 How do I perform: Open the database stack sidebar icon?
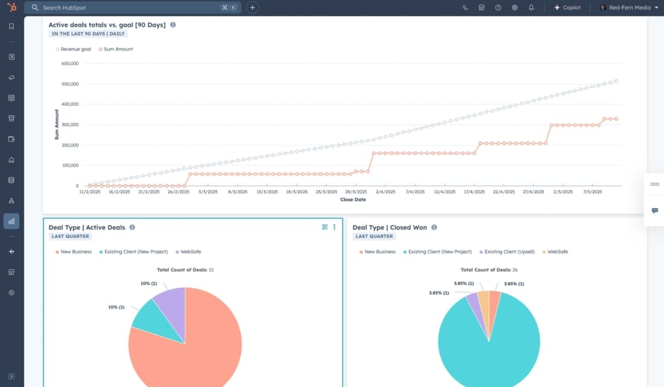coord(12,180)
